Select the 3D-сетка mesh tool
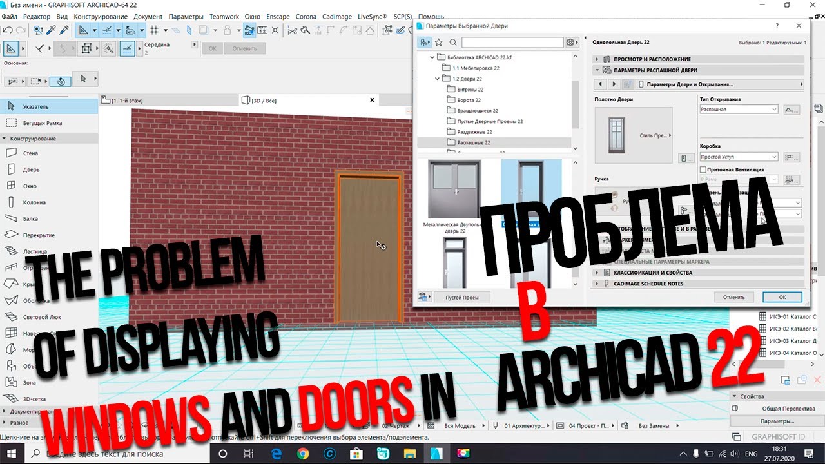Viewport: 825px width, 464px height. tap(49, 399)
